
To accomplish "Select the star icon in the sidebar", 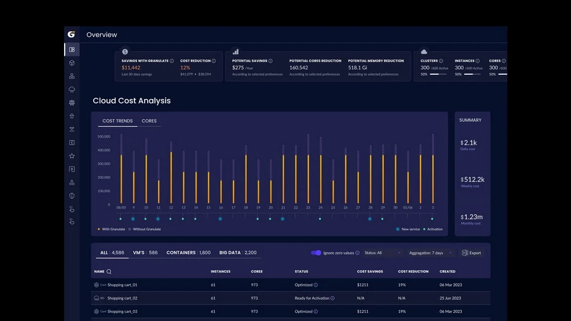I will pyautogui.click(x=72, y=155).
